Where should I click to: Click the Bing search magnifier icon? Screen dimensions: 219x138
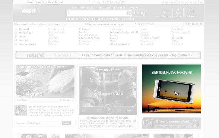129,13
